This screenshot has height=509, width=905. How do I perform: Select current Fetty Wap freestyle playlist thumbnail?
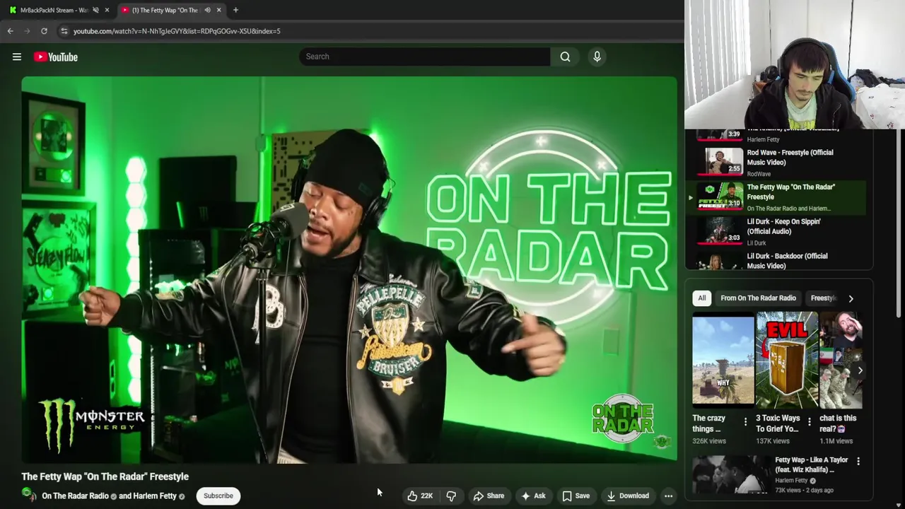720,195
